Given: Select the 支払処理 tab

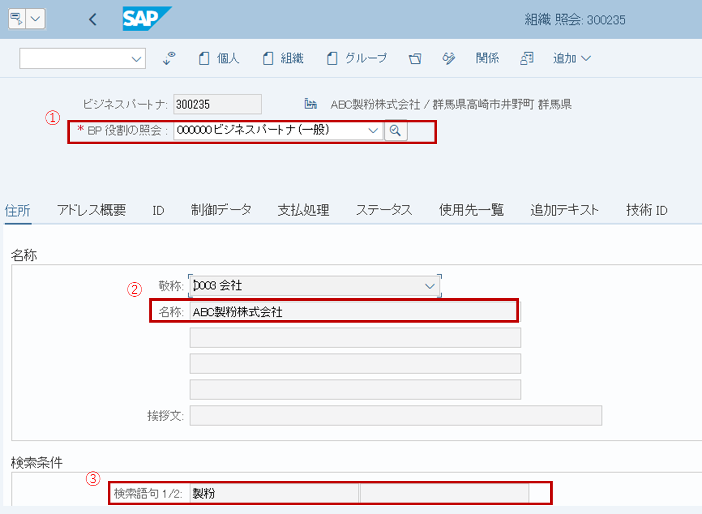Looking at the screenshot, I should (x=303, y=210).
